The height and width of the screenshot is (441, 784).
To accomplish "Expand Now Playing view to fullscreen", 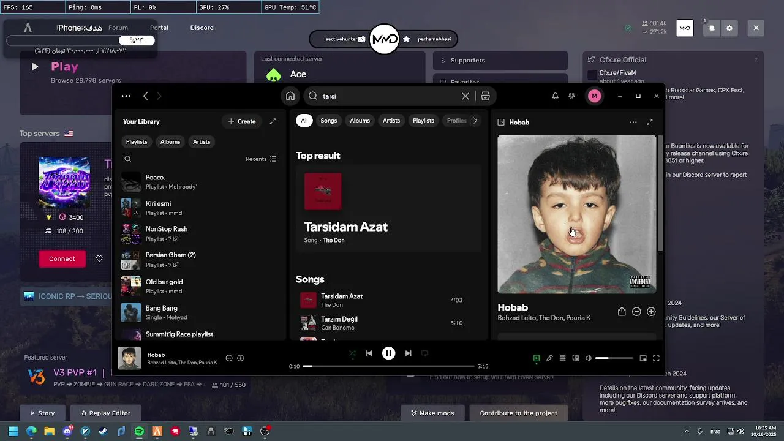I will (x=650, y=122).
